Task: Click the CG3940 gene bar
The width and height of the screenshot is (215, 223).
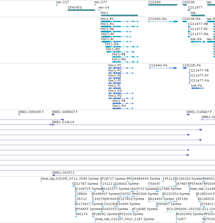Action: [x=163, y=5]
